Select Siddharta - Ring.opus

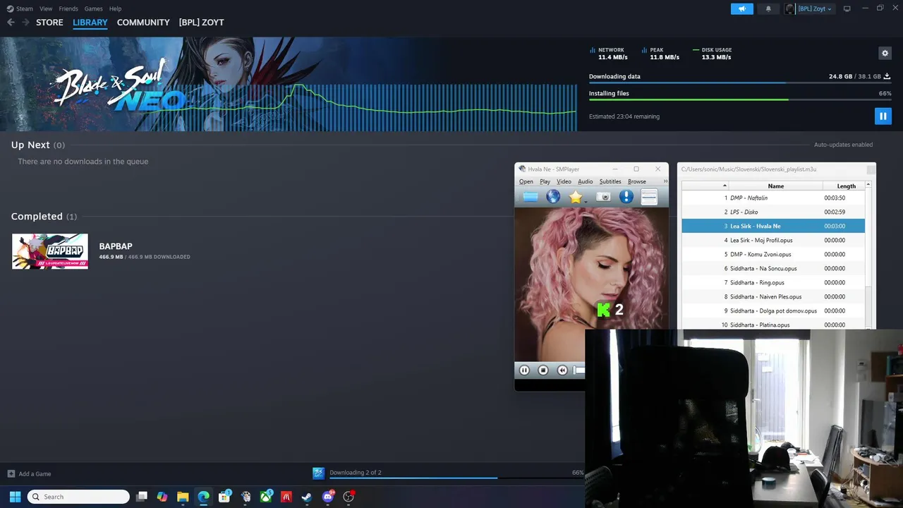[773, 282]
